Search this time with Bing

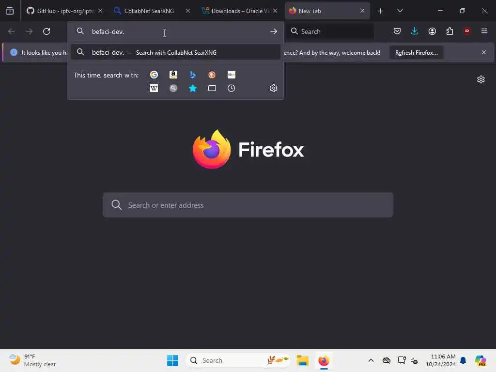tap(193, 75)
